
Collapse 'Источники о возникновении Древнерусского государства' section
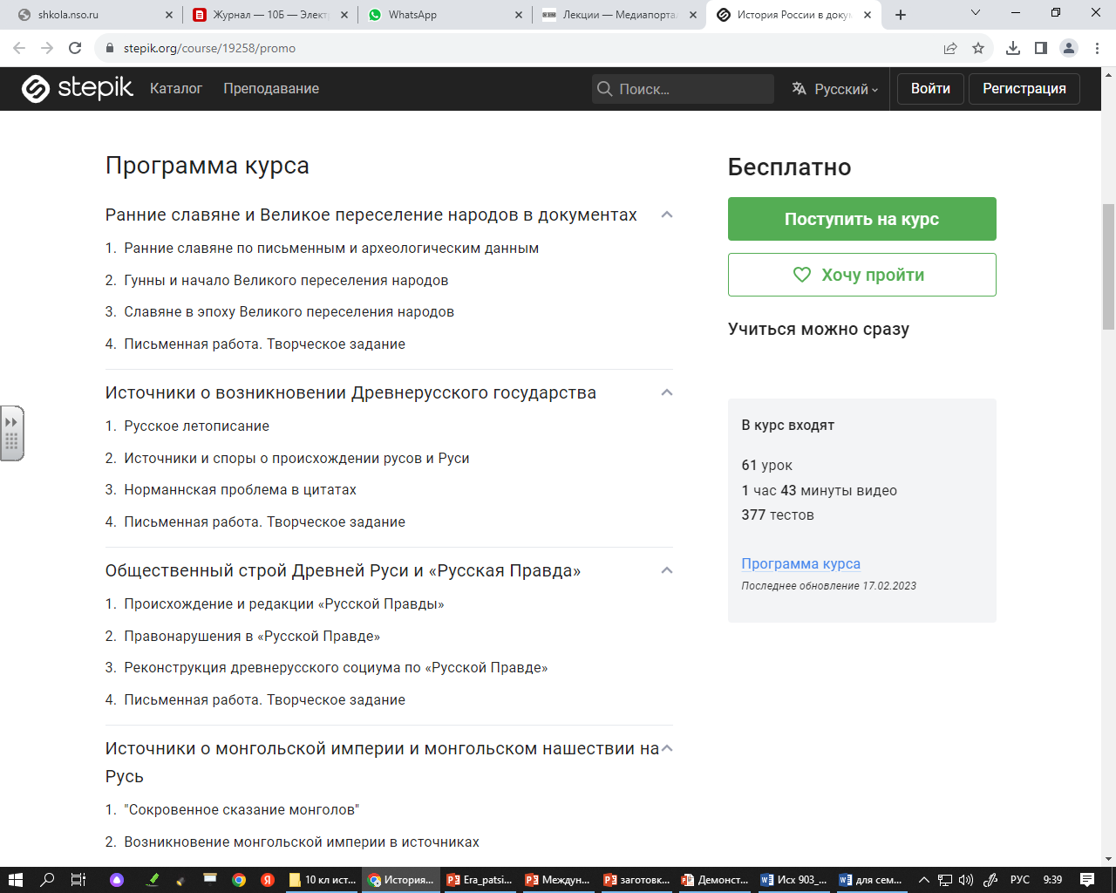click(x=666, y=392)
